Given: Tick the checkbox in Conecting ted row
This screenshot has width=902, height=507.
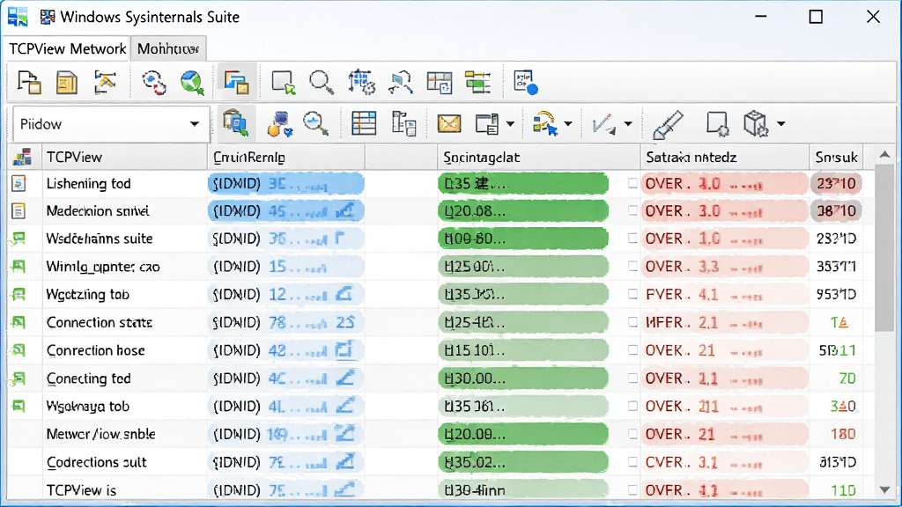Looking at the screenshot, I should tap(632, 378).
